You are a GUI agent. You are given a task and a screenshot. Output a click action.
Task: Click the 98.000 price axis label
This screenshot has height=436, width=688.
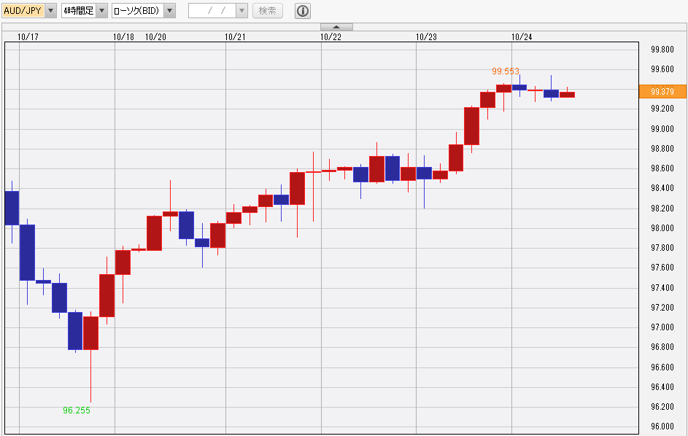(x=662, y=228)
